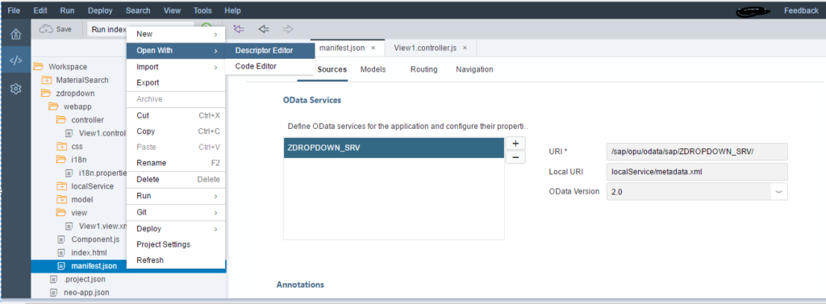The height and width of the screenshot is (304, 826).
Task: Select Copy in context menu
Action: [176, 131]
